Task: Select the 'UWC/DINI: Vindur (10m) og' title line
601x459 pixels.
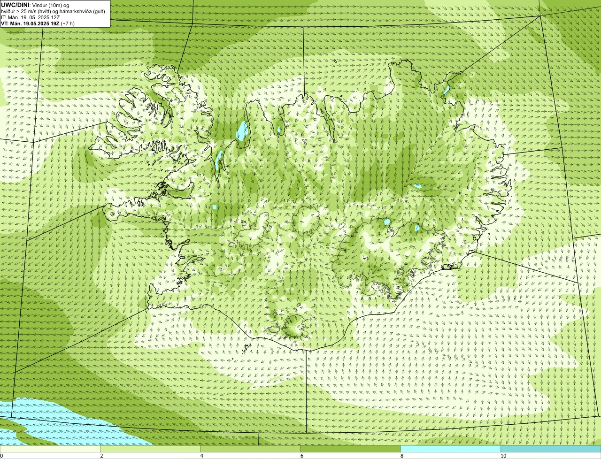Action: 35,5
